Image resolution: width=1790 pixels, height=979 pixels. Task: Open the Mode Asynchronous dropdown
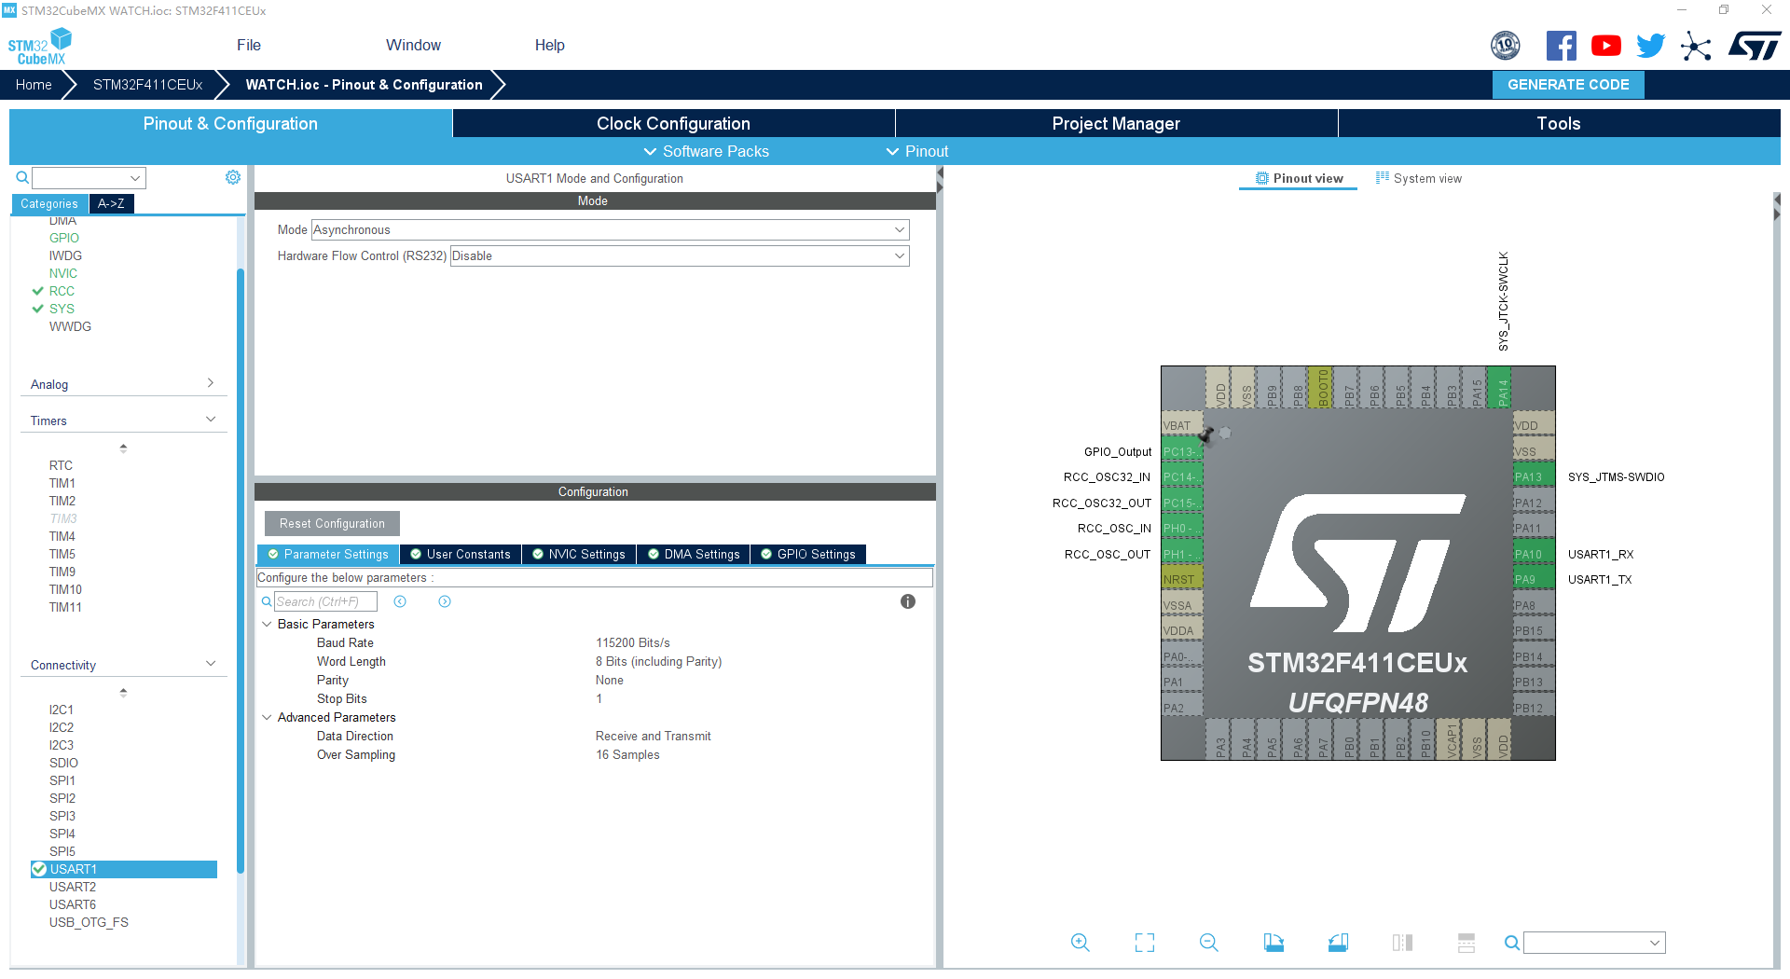pyautogui.click(x=610, y=229)
